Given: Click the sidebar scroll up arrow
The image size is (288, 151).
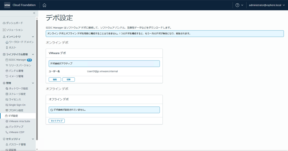Looking at the screenshot, I should (x=37, y=18).
